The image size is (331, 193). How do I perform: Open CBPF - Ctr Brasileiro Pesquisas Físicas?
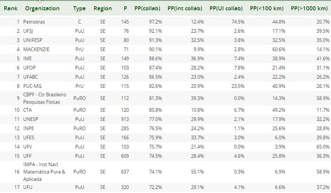pyautogui.click(x=45, y=98)
